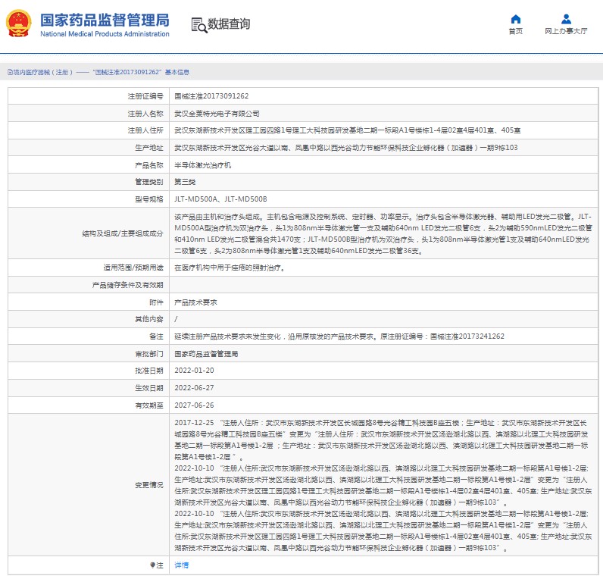
Task: Click the 首页 label
Action: [516, 31]
